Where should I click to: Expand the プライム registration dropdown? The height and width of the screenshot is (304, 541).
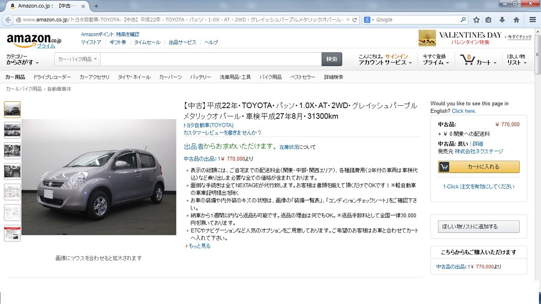tap(436, 59)
